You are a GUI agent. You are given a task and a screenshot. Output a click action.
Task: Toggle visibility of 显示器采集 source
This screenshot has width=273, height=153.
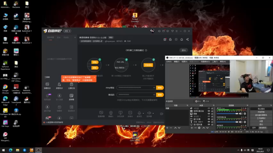[209, 124]
